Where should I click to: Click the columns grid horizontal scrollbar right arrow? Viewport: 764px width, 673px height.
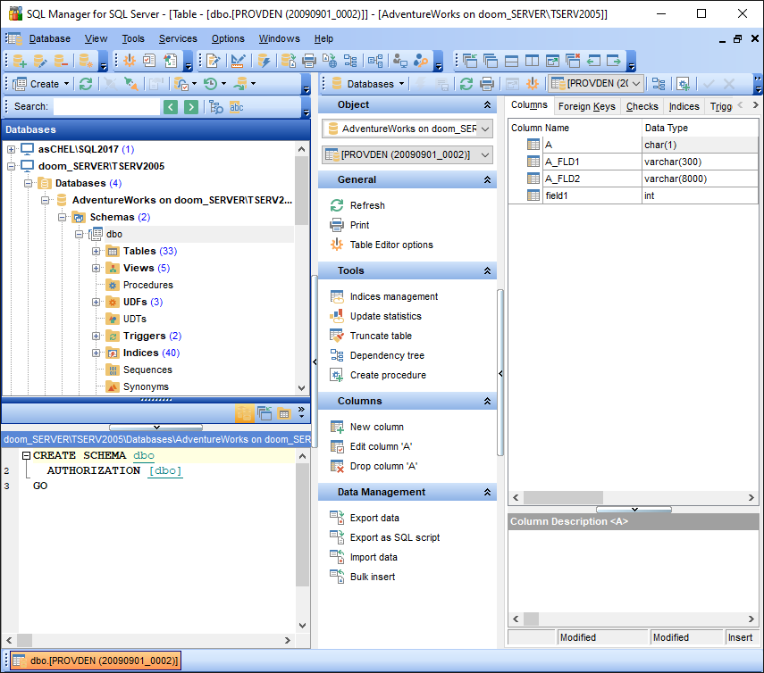click(751, 497)
